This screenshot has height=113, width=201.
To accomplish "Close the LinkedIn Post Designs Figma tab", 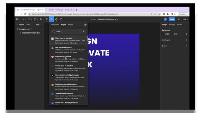I will (x=43, y=10).
